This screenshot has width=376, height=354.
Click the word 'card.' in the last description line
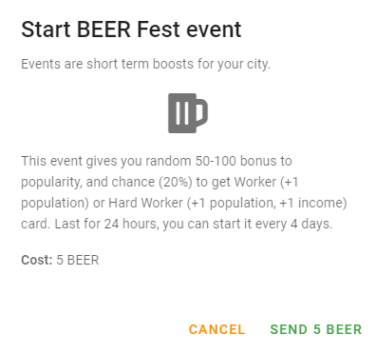click(36, 224)
